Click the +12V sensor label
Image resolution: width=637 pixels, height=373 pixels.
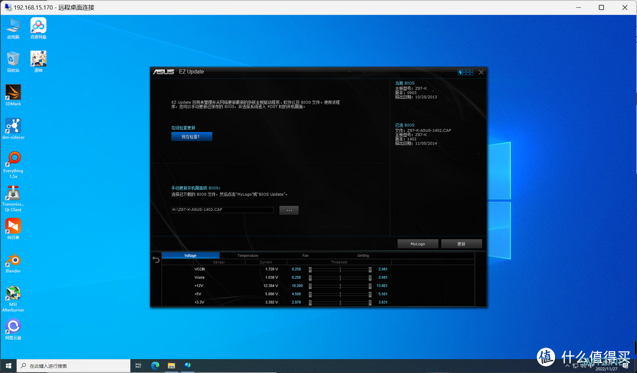pos(199,286)
